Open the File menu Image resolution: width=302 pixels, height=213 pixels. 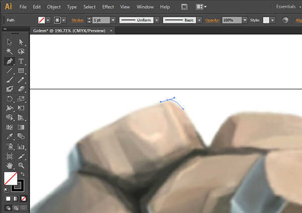(23, 7)
